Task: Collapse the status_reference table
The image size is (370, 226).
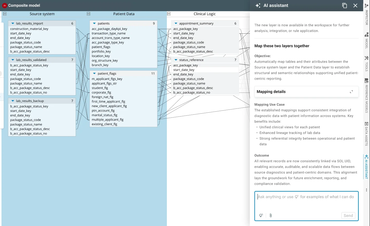Action: tap(176, 60)
